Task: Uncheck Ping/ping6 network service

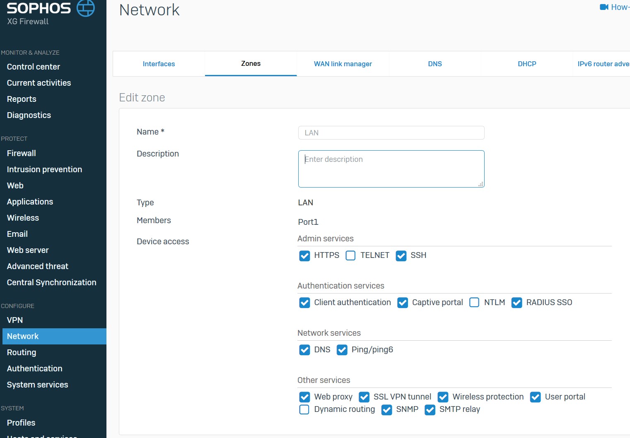Action: click(x=342, y=350)
